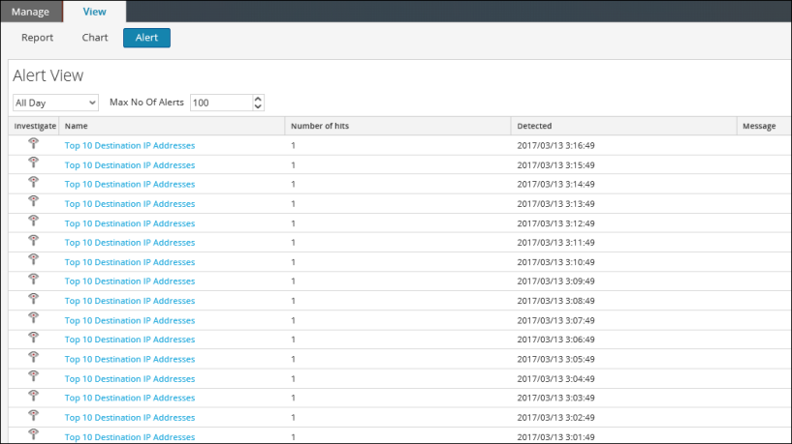Open the Report view
The width and height of the screenshot is (792, 444).
click(x=37, y=39)
